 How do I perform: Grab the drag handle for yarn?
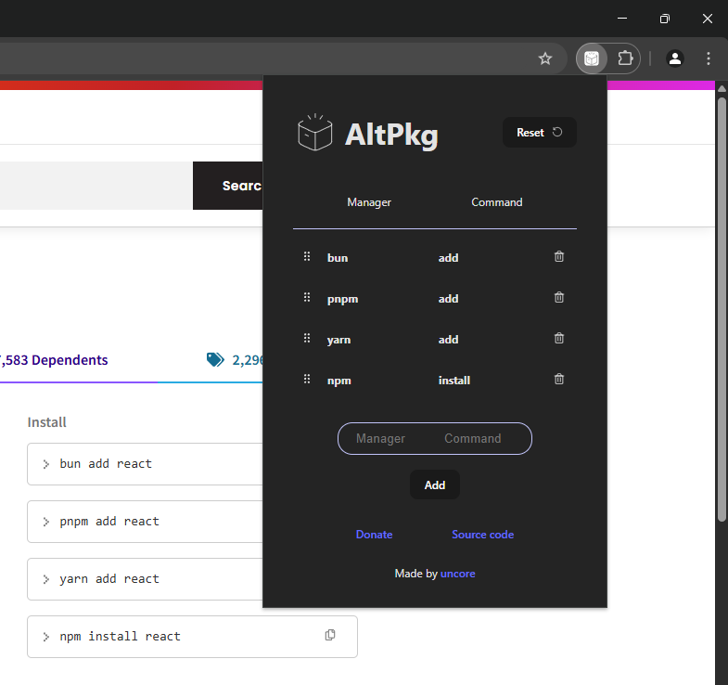point(307,338)
